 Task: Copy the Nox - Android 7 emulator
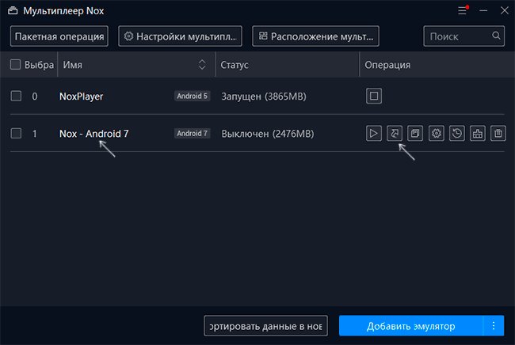415,134
